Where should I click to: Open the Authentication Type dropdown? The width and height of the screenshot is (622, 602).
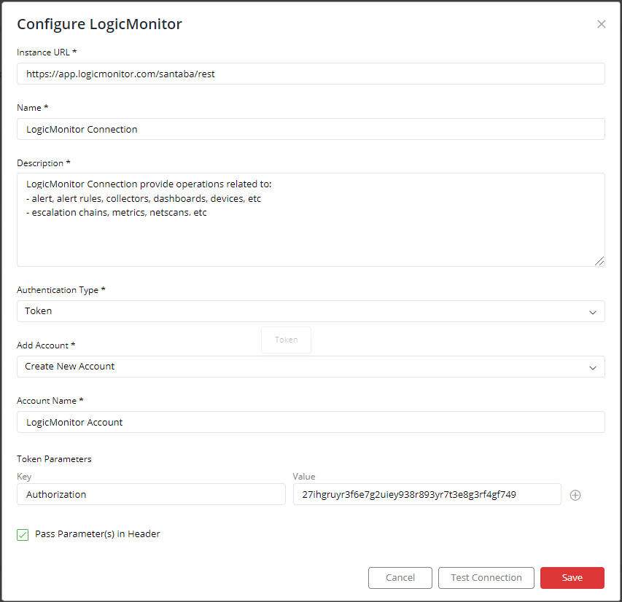pyautogui.click(x=311, y=311)
